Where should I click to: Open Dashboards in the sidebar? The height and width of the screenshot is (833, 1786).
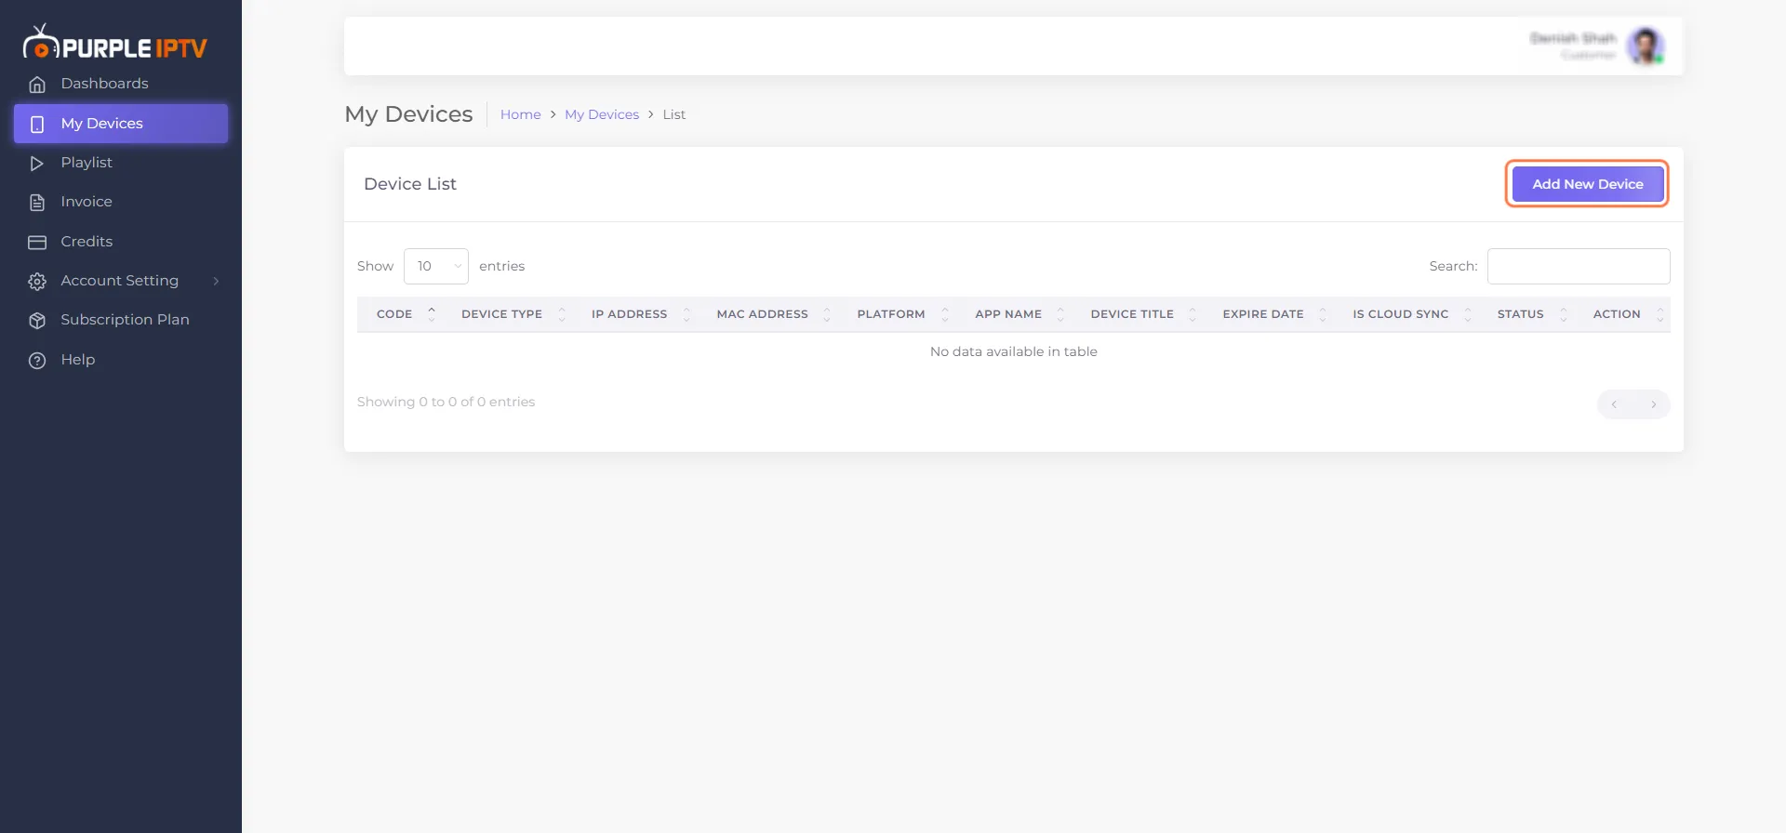(x=121, y=84)
